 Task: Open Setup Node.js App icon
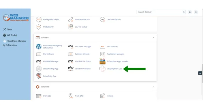[39, 69]
